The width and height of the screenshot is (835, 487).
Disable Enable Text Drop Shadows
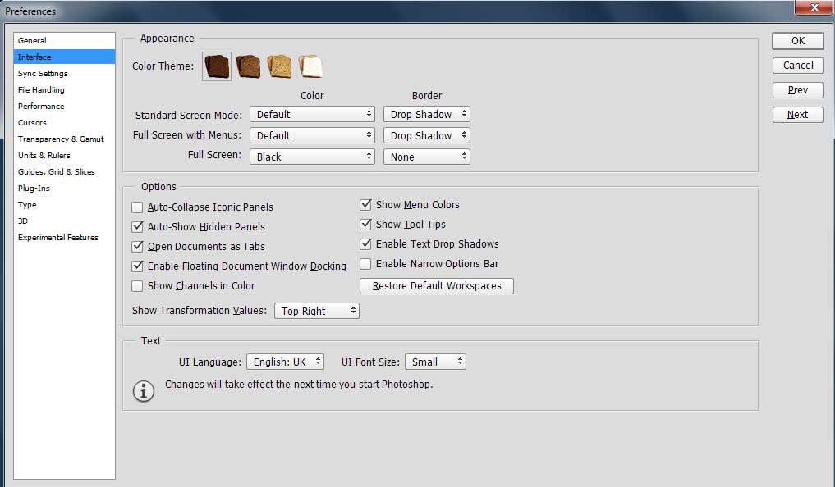click(365, 244)
